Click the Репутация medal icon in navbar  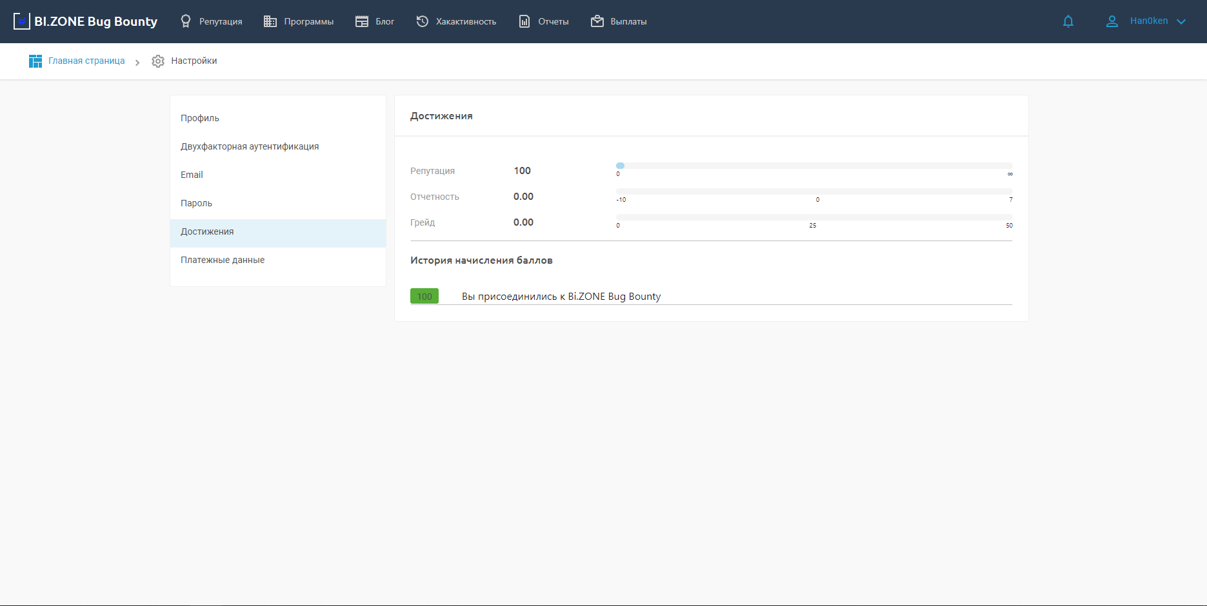click(186, 21)
